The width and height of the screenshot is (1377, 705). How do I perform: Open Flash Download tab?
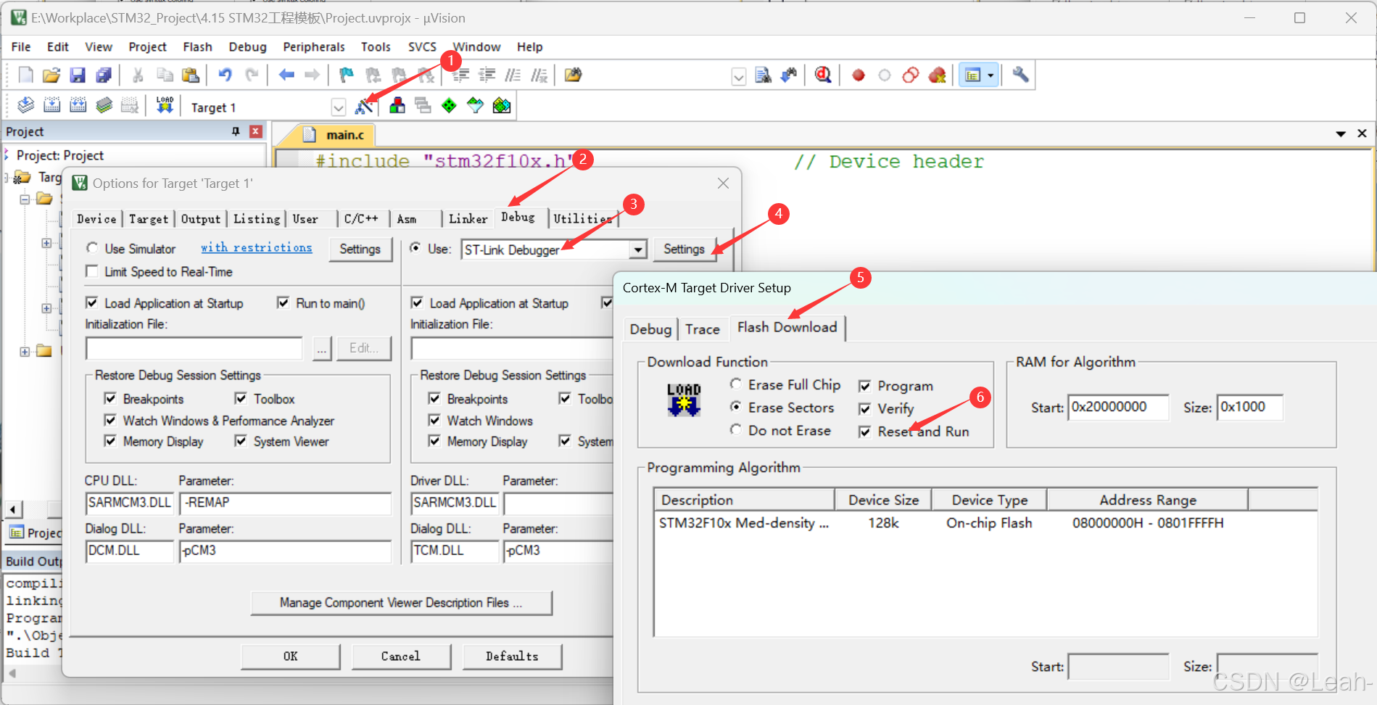coord(787,327)
